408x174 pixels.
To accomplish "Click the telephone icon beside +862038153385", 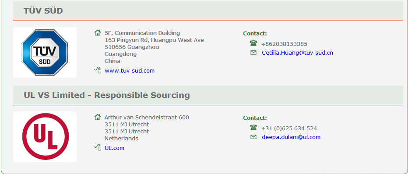I will pos(253,43).
